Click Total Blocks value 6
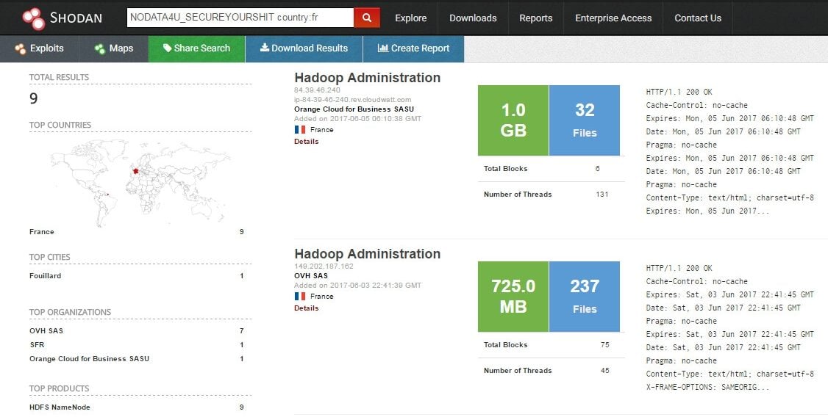This screenshot has height=417, width=828. coord(598,169)
